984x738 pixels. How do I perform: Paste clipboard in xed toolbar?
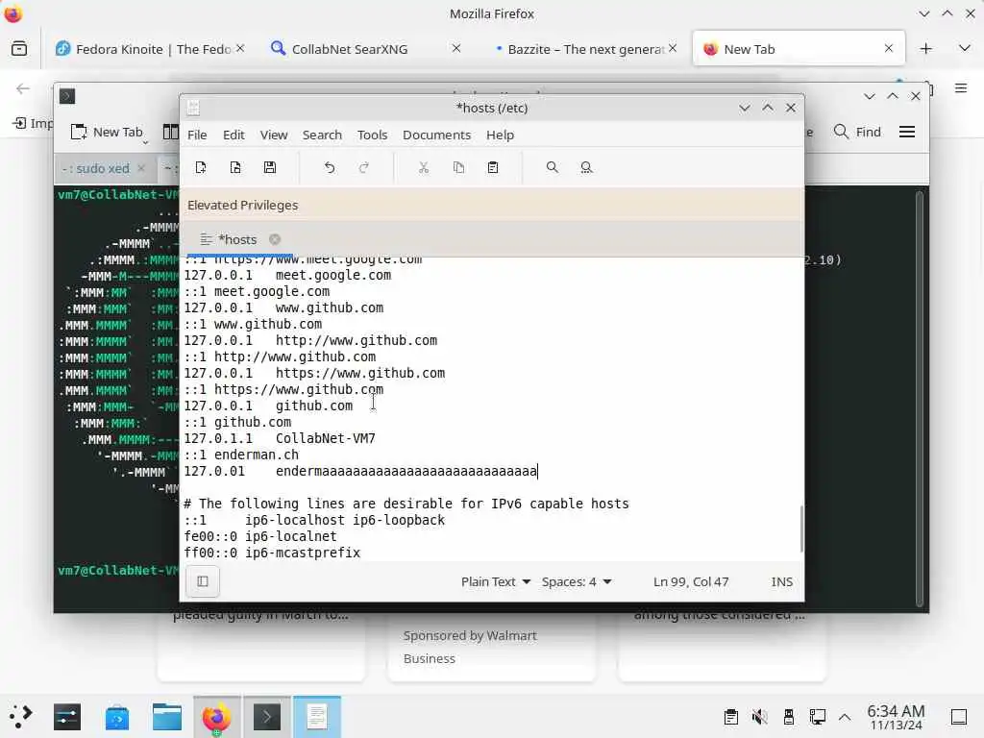click(493, 167)
